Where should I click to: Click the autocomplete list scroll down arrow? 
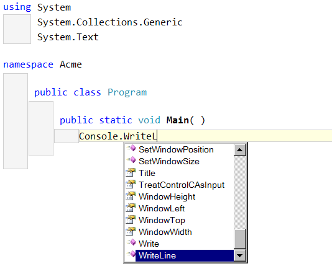point(240,255)
